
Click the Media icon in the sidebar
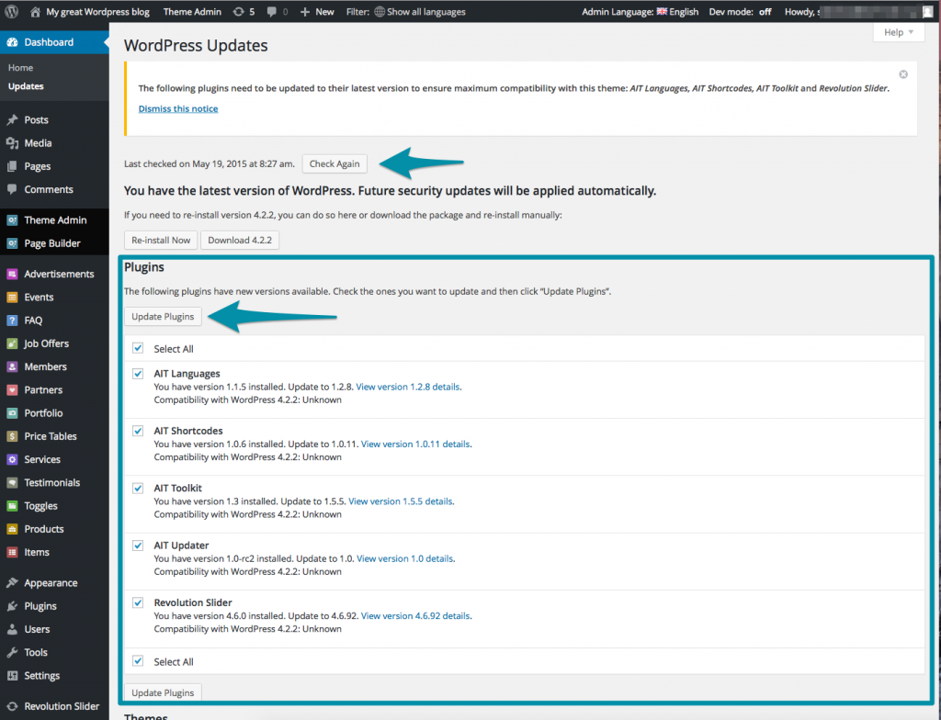click(x=12, y=142)
